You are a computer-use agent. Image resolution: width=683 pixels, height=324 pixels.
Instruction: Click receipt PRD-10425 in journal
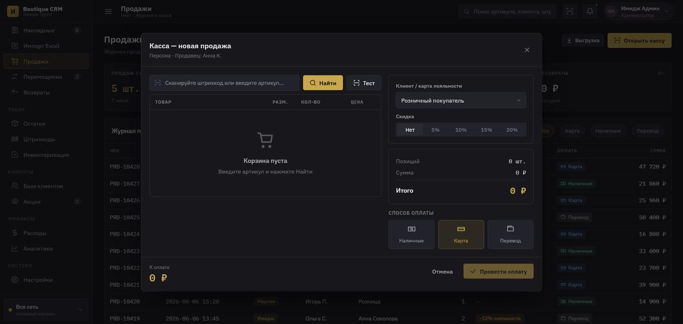(125, 217)
